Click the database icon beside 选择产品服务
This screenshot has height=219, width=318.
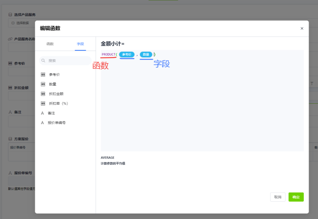pos(10,15)
